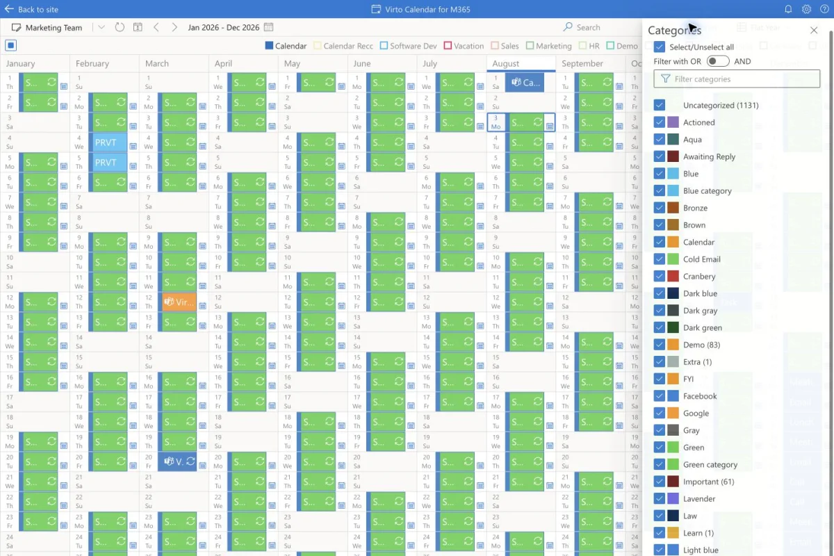
Task: Switch filter between OR and AND
Action: click(x=718, y=61)
